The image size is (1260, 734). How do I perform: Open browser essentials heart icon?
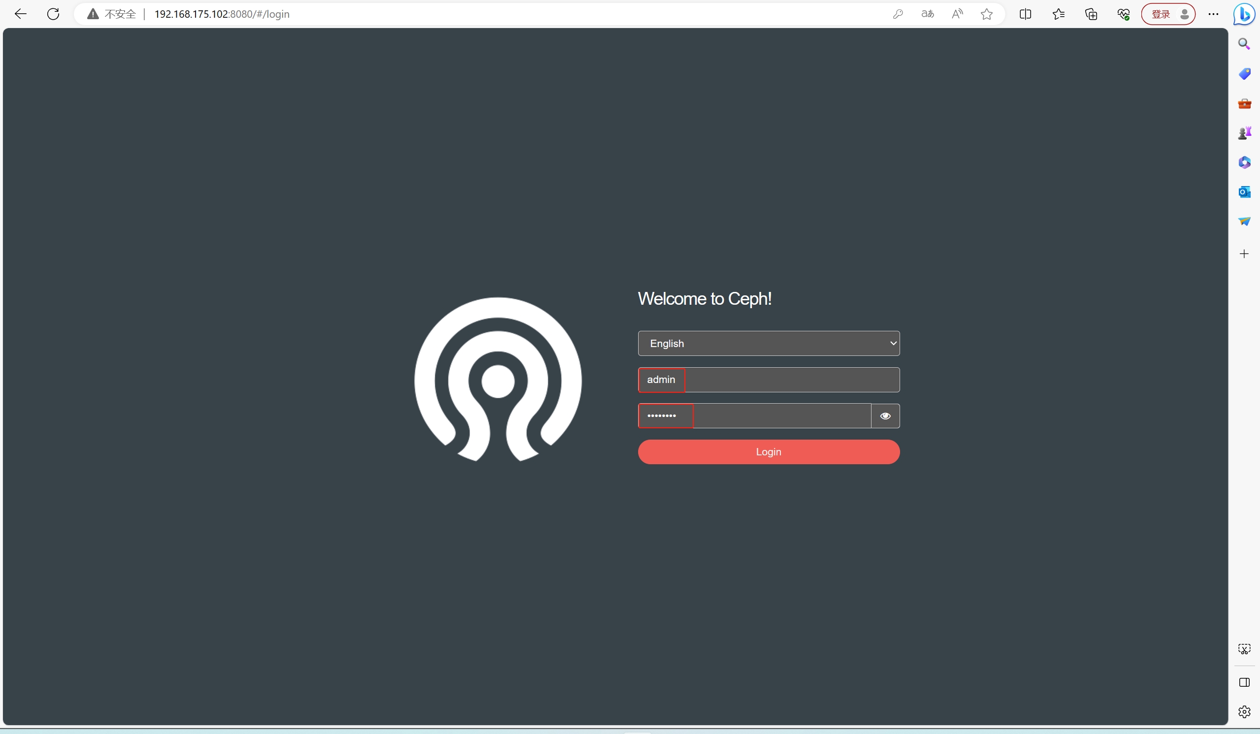(1124, 14)
